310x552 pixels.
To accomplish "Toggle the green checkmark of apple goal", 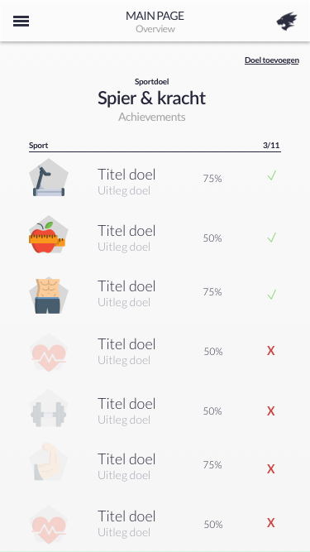I will (x=272, y=238).
